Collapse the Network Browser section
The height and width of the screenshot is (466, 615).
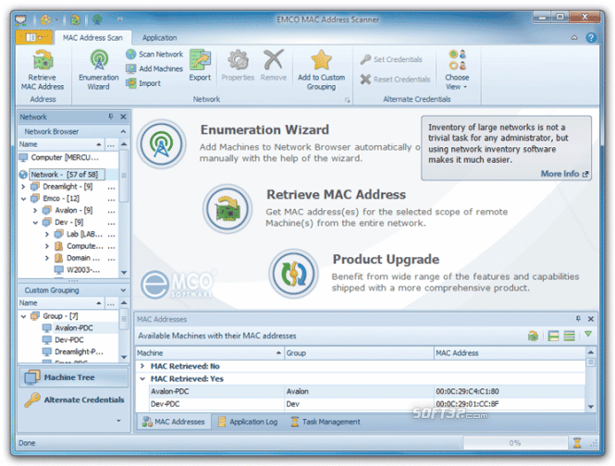pyautogui.click(x=123, y=131)
